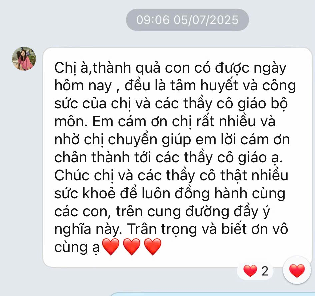
Task: Click the line "các con, trên cung đường đầy ý"
Action: coord(162,212)
